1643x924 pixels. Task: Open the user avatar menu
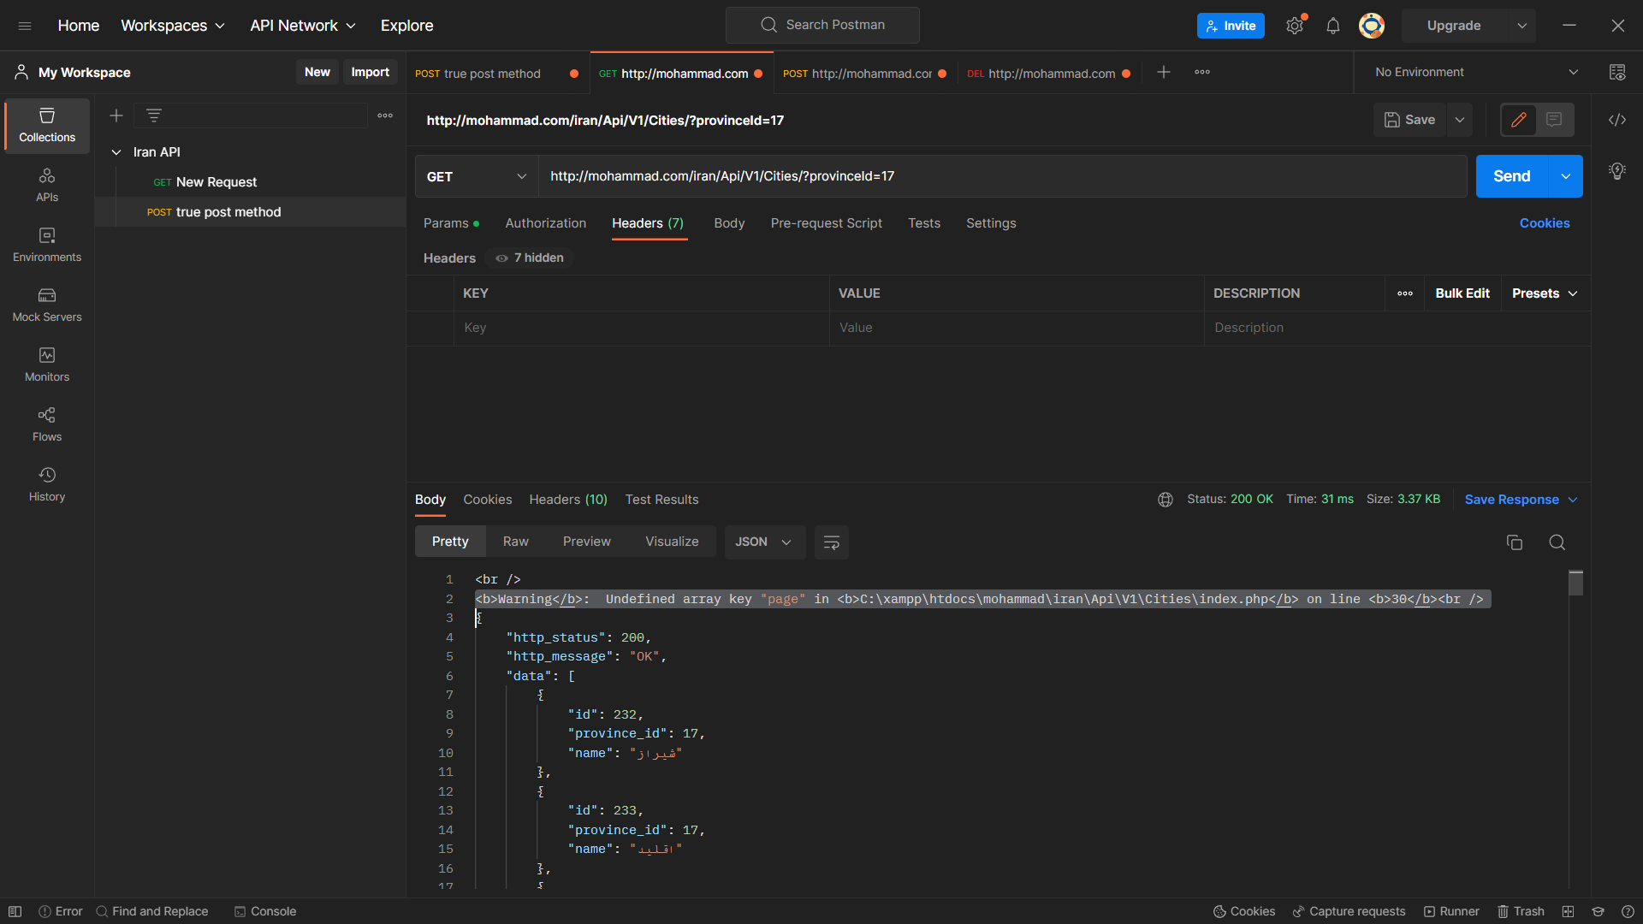pyautogui.click(x=1372, y=26)
